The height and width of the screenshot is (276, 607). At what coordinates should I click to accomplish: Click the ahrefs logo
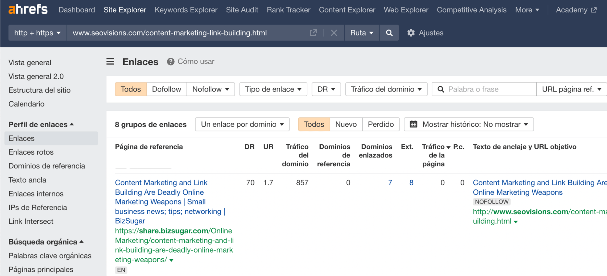click(28, 9)
